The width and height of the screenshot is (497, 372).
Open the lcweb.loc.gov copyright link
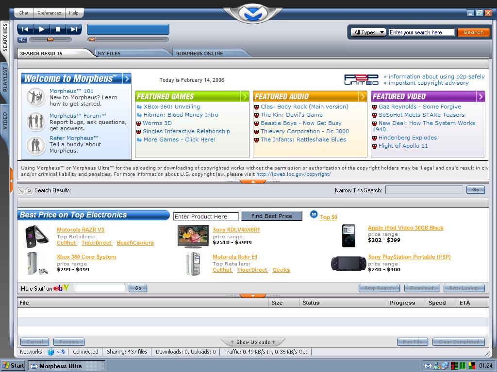point(294,174)
